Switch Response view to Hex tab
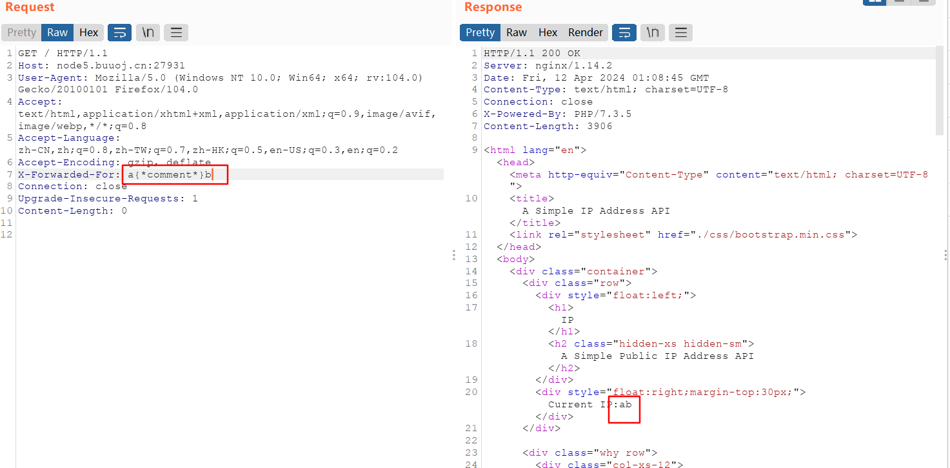The image size is (950, 468). pyautogui.click(x=548, y=32)
